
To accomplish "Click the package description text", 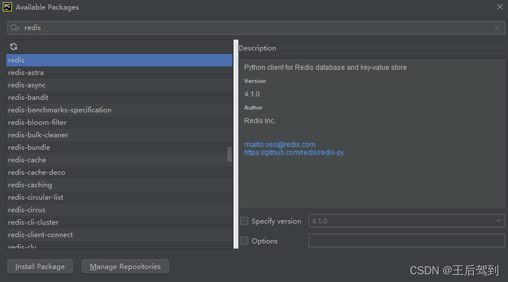I will tap(325, 67).
